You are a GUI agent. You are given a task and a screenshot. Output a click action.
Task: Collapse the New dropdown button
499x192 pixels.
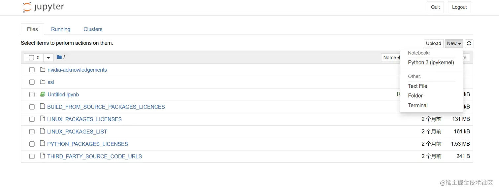pos(454,43)
